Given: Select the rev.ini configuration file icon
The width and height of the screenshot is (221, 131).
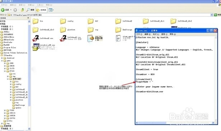Looking at the screenshot, I should (91, 38).
